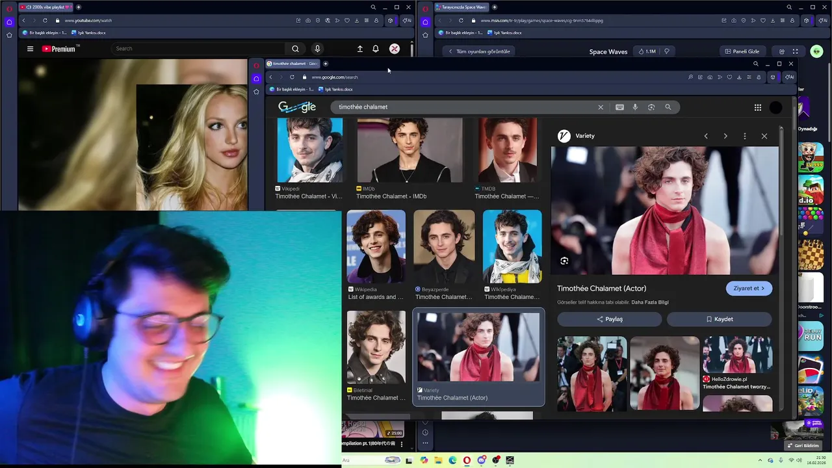Viewport: 832px width, 468px height.
Task: Open IMDb Timothée Chalamet image result
Action: coord(409,159)
